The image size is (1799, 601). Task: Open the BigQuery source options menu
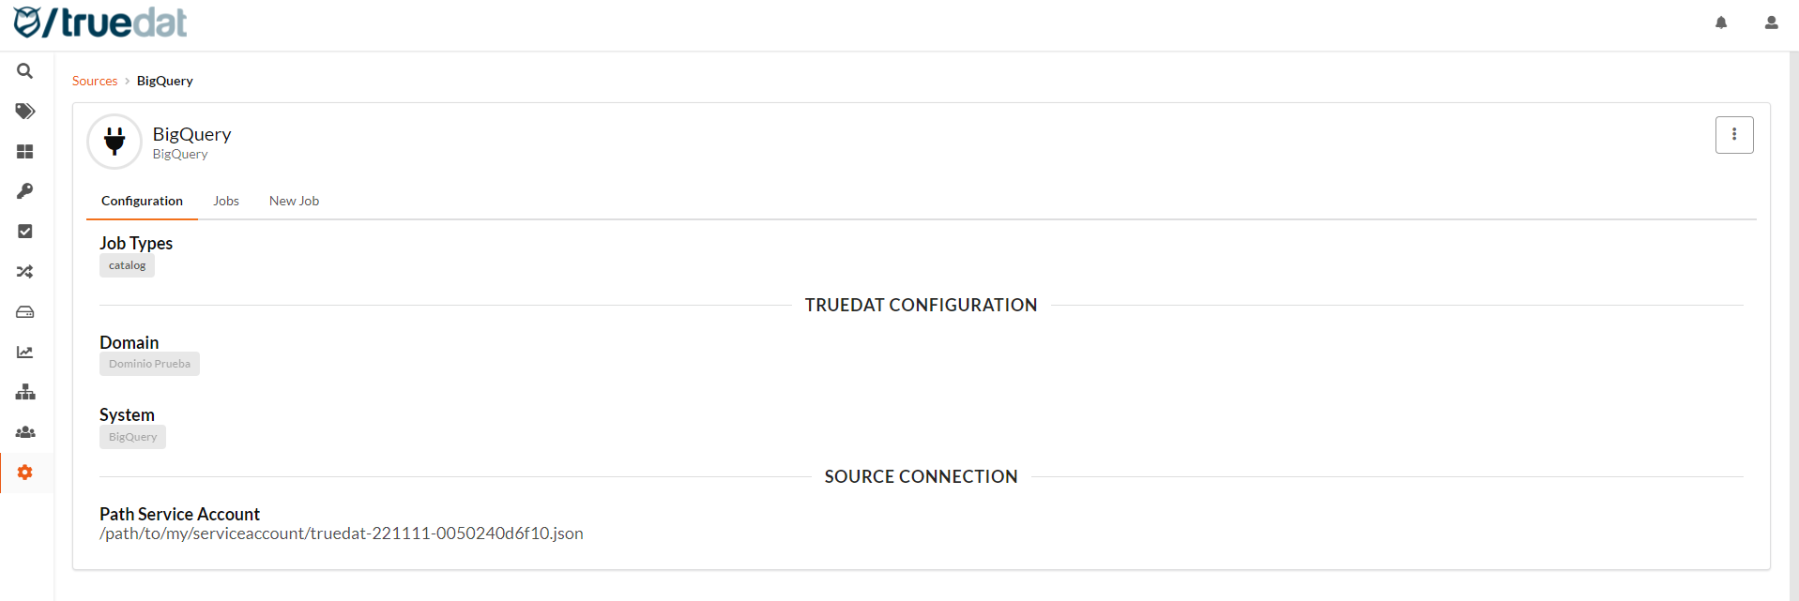coord(1733,135)
